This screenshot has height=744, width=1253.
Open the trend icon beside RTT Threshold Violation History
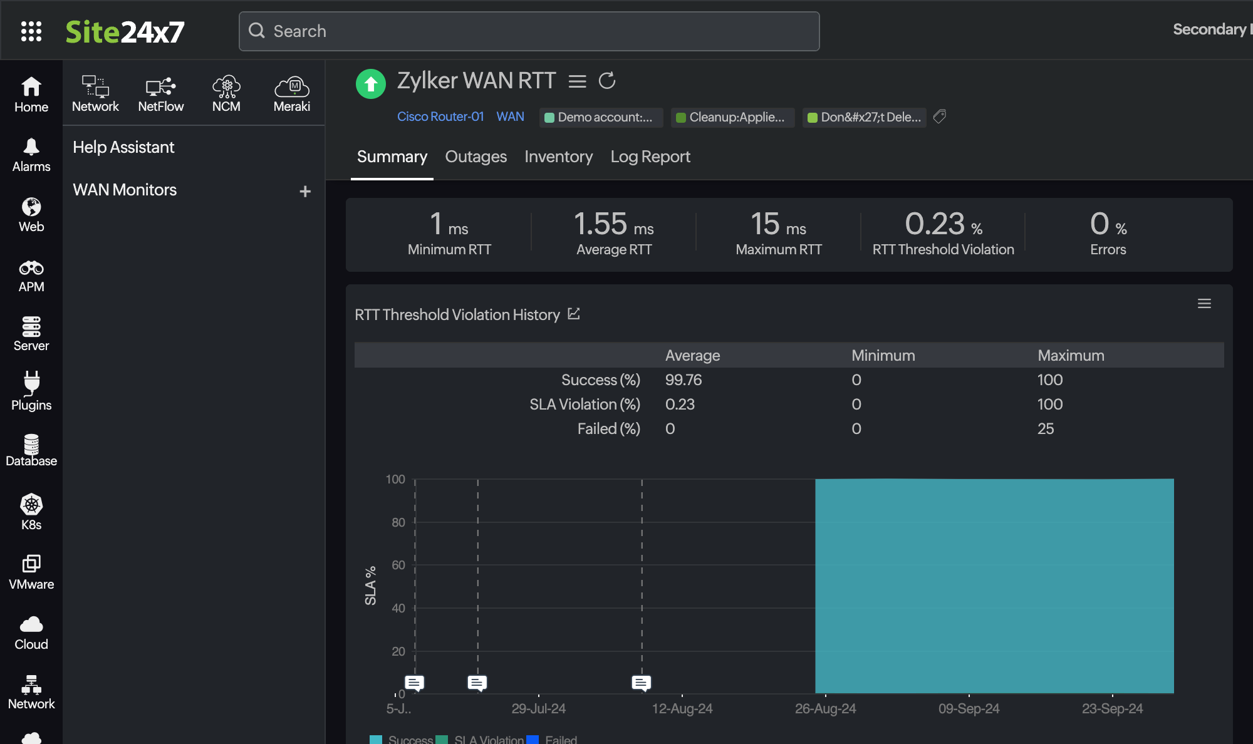(574, 314)
